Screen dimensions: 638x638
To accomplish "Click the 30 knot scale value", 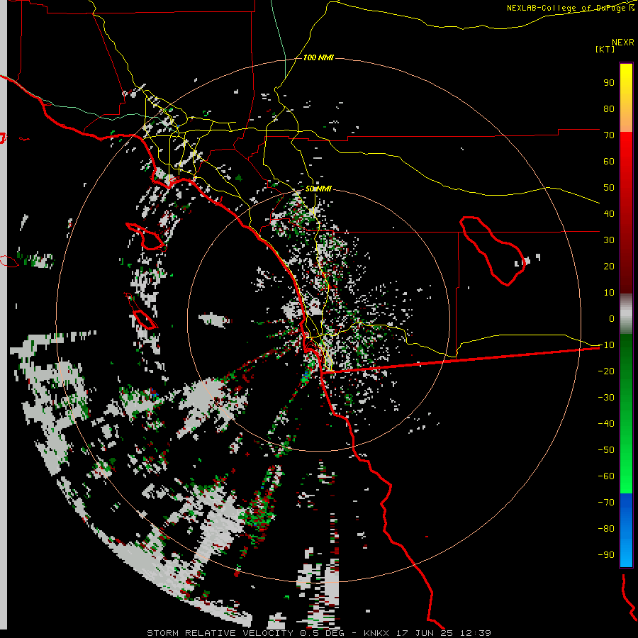I will (609, 240).
